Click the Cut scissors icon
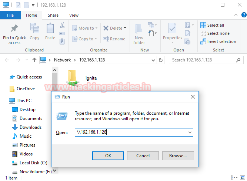The width and height of the screenshot is (247, 181). tap(62, 25)
